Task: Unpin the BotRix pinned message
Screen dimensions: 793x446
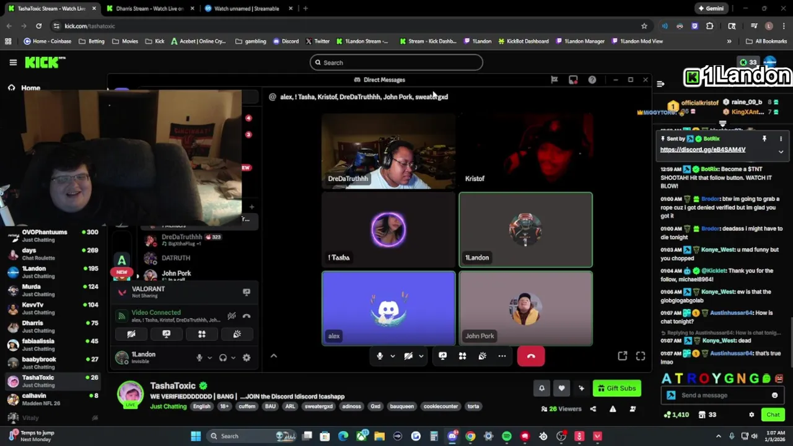Action: (x=765, y=139)
